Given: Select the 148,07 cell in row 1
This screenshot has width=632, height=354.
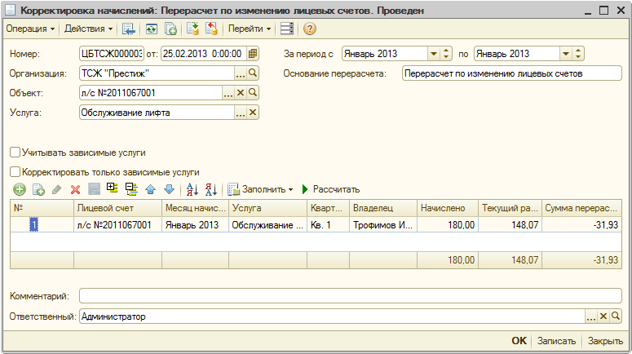Looking at the screenshot, I should click(x=510, y=225).
